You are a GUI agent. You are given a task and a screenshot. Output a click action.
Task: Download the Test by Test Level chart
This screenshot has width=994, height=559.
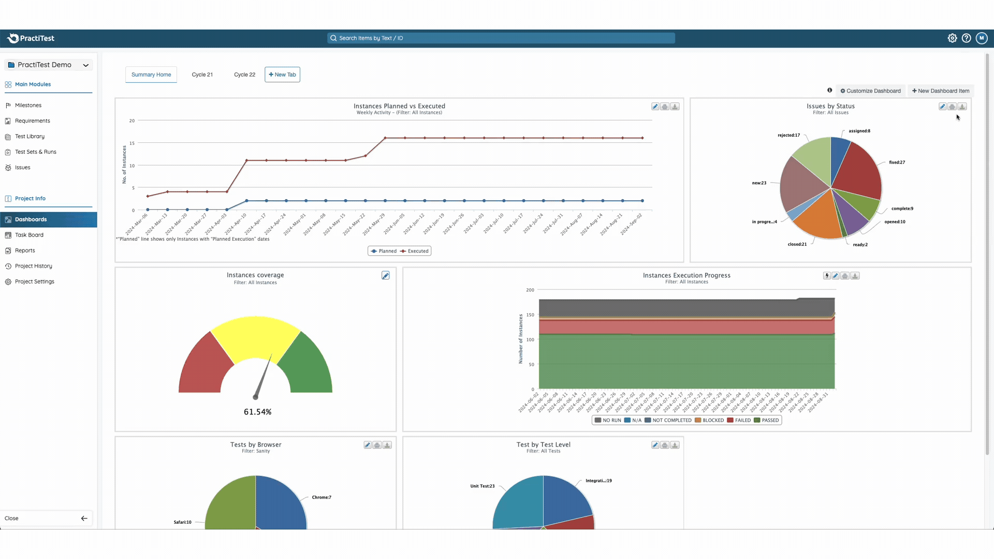tap(675, 445)
